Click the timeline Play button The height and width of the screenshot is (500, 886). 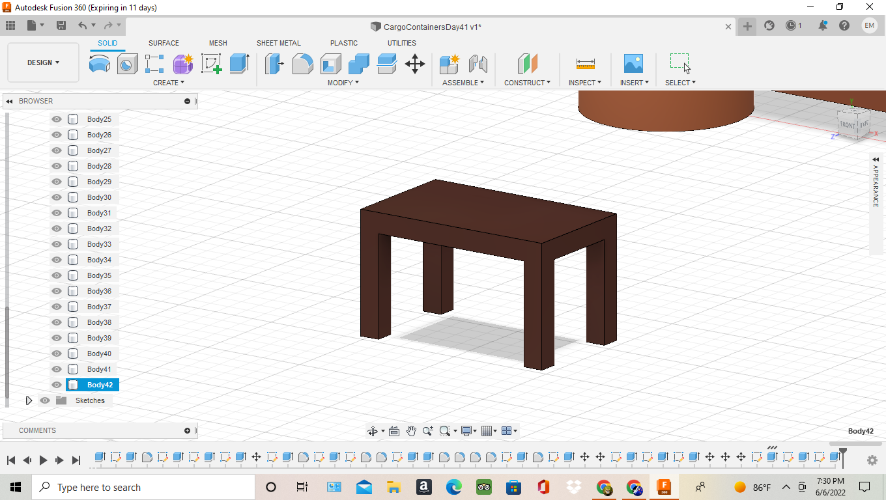pyautogui.click(x=43, y=460)
